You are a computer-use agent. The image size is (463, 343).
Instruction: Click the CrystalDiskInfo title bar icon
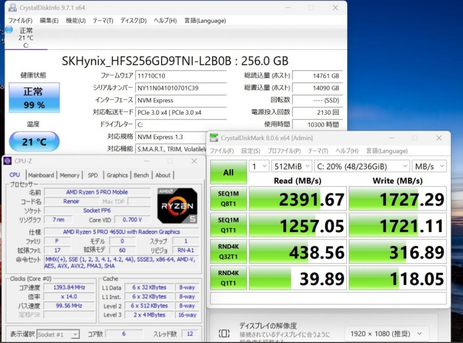click(x=13, y=8)
